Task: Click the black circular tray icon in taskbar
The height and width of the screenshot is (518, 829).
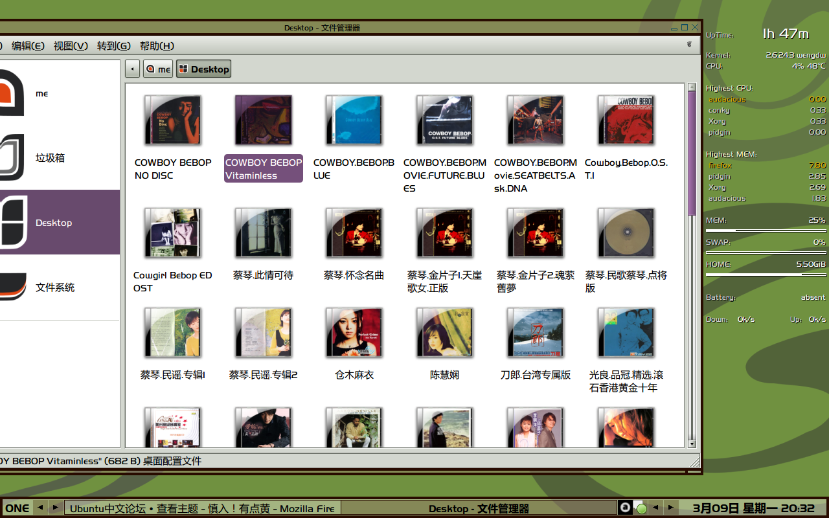Action: click(x=625, y=508)
